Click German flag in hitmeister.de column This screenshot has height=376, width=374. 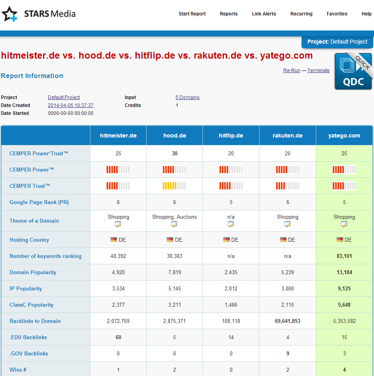pyautogui.click(x=114, y=240)
